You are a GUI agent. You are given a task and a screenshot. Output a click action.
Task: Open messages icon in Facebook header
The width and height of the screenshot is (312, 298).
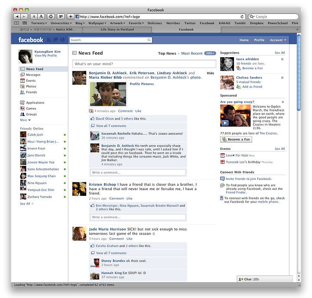[x=55, y=40]
